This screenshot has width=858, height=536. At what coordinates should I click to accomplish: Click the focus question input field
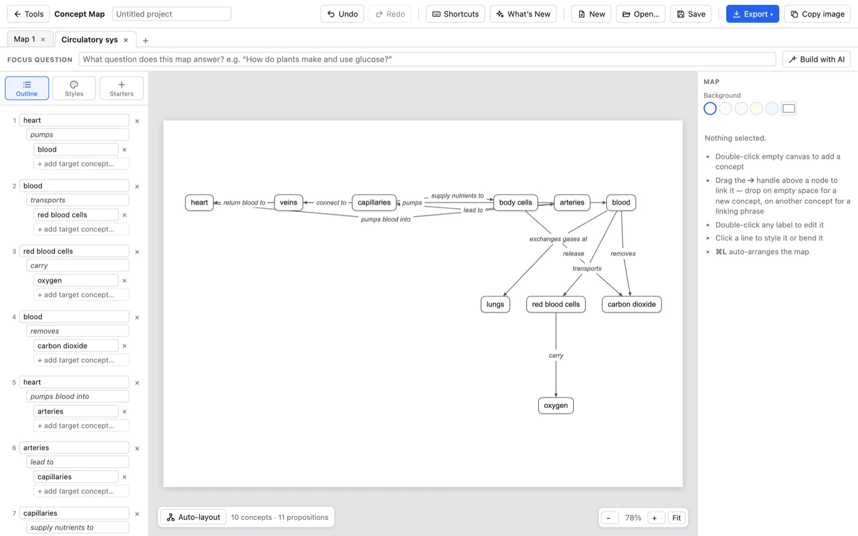tap(427, 59)
